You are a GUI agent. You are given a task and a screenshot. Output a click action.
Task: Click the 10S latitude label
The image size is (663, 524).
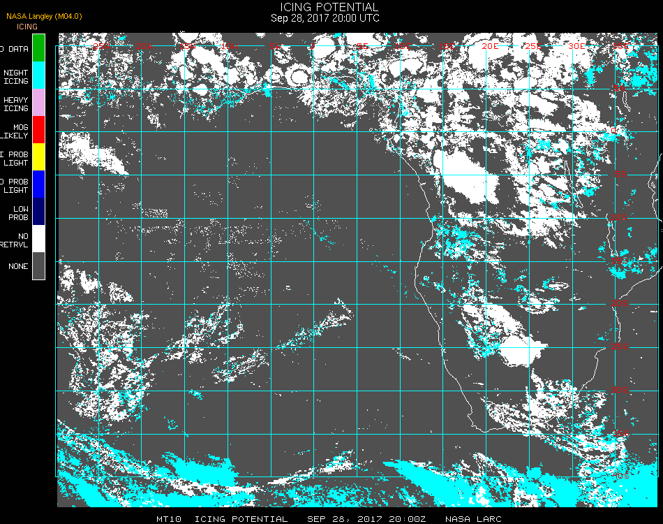click(618, 217)
